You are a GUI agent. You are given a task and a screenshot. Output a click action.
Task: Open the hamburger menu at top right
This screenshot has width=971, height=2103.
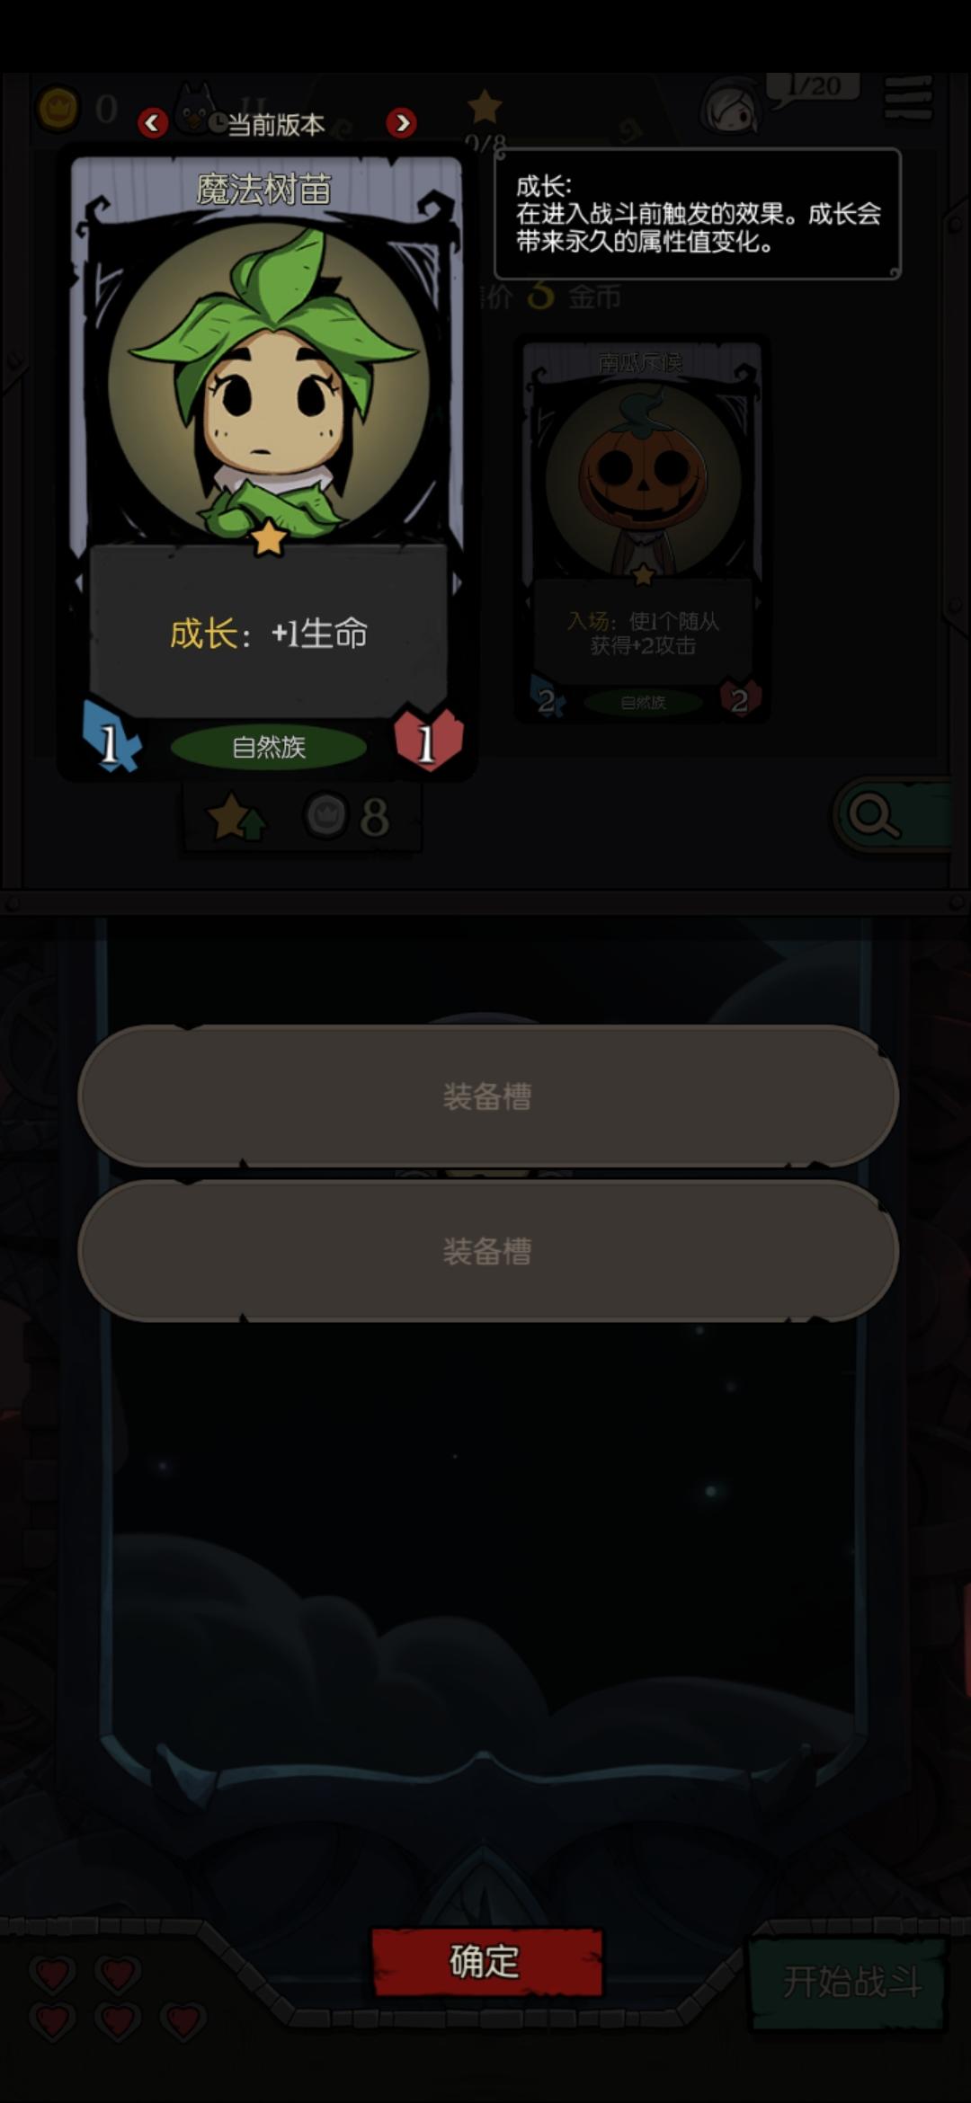(x=908, y=99)
